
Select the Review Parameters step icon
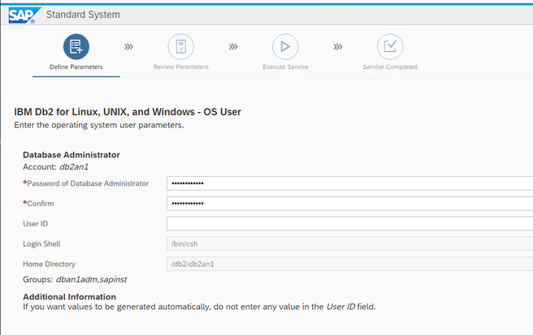[x=181, y=46]
